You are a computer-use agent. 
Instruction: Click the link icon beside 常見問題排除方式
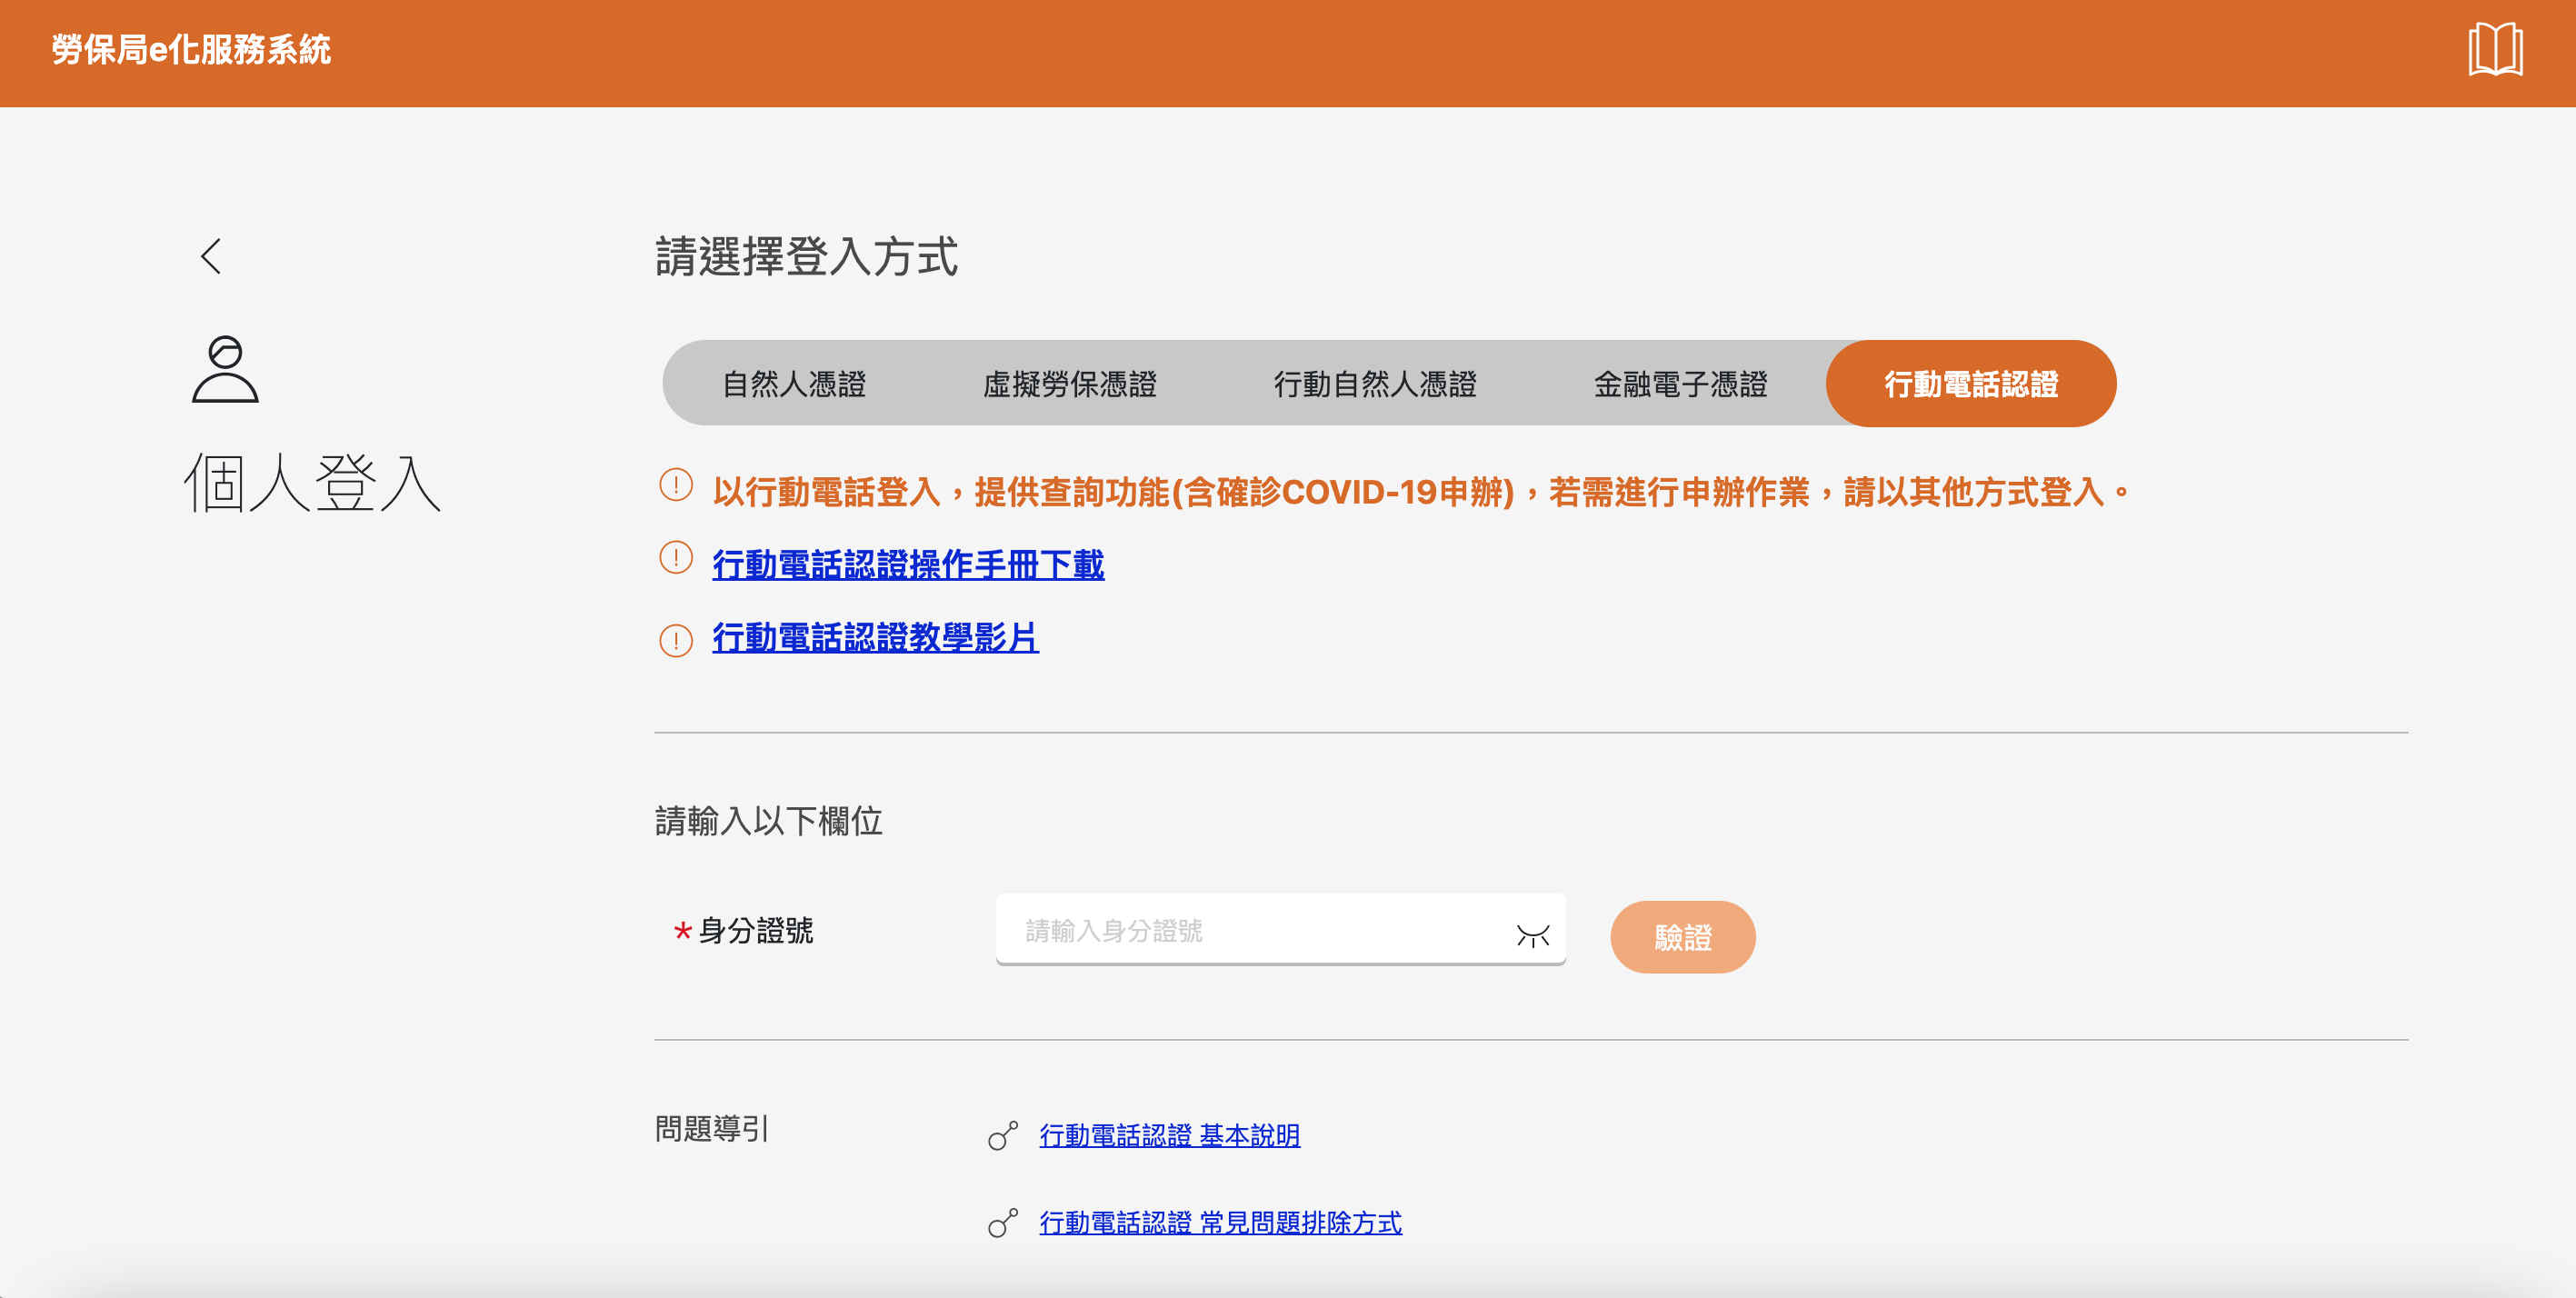[x=1002, y=1223]
